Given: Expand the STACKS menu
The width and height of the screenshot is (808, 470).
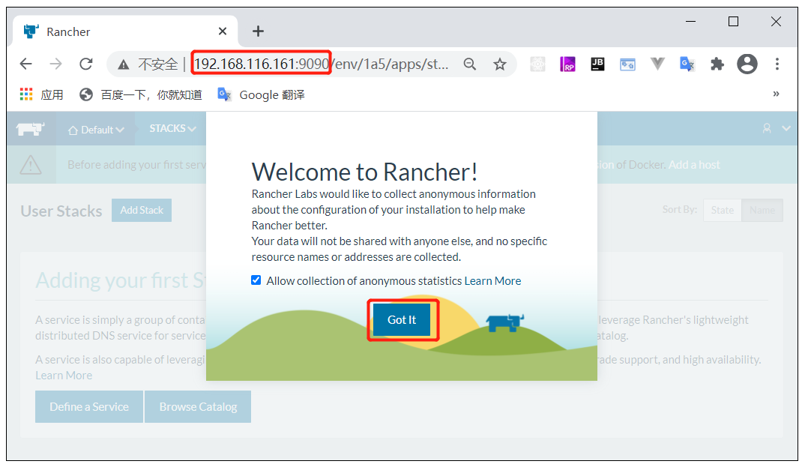Looking at the screenshot, I should pos(171,128).
